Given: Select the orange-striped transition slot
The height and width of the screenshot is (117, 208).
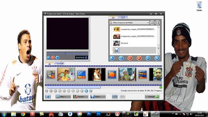Looking at the screenshot, I should [143, 75].
